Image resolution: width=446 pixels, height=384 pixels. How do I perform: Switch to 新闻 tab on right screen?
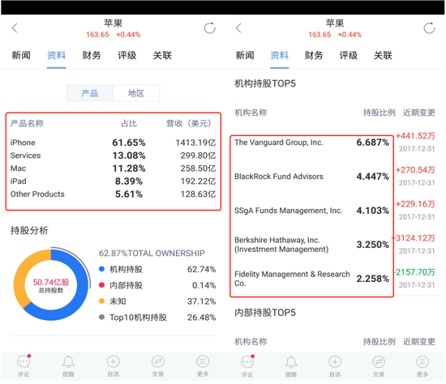point(245,55)
